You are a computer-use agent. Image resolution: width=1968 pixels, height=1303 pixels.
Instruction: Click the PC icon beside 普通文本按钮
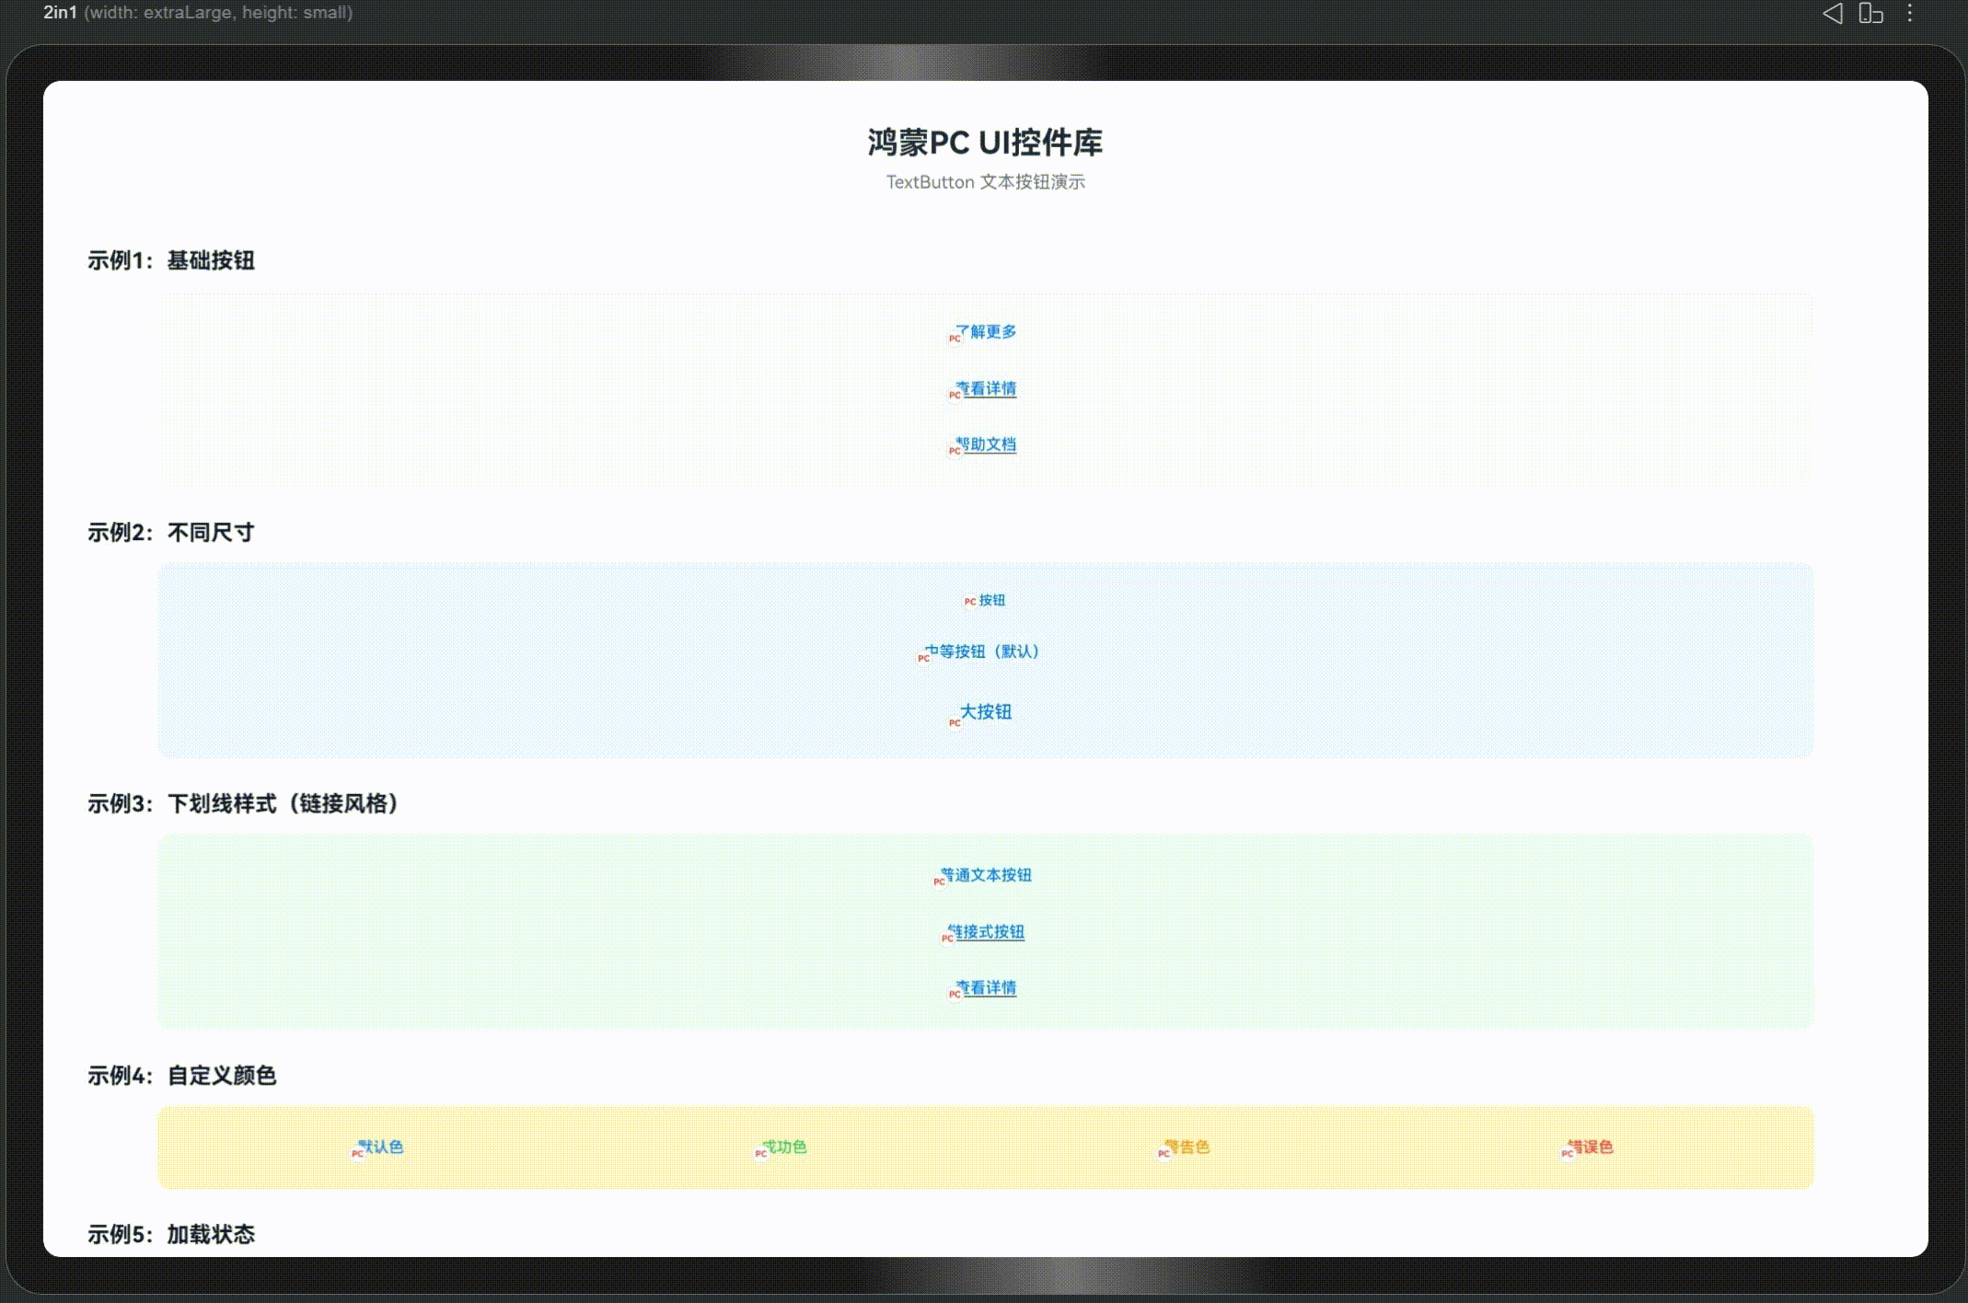tap(939, 881)
